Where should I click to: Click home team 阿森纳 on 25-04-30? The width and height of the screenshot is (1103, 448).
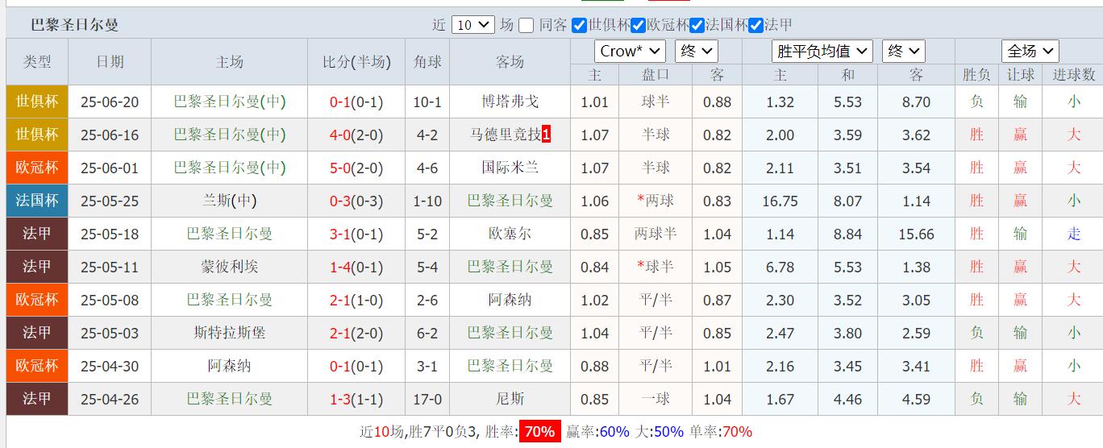[230, 366]
